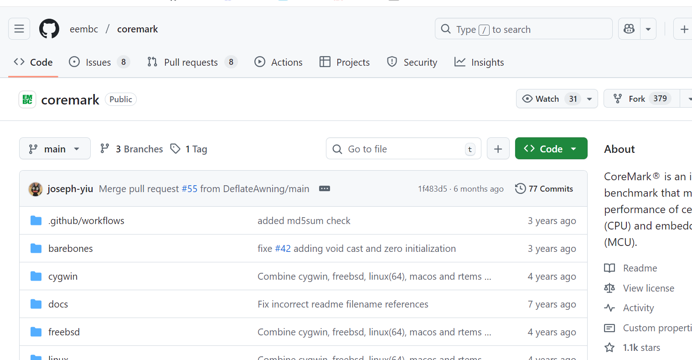This screenshot has width=692, height=360.
Task: Open the eembc organization link
Action: coord(84,29)
